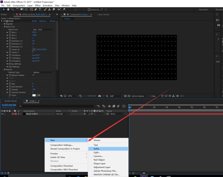The width and height of the screenshot is (223, 177).
Task: Open the Composition menu
Action: pyautogui.click(x=19, y=5)
